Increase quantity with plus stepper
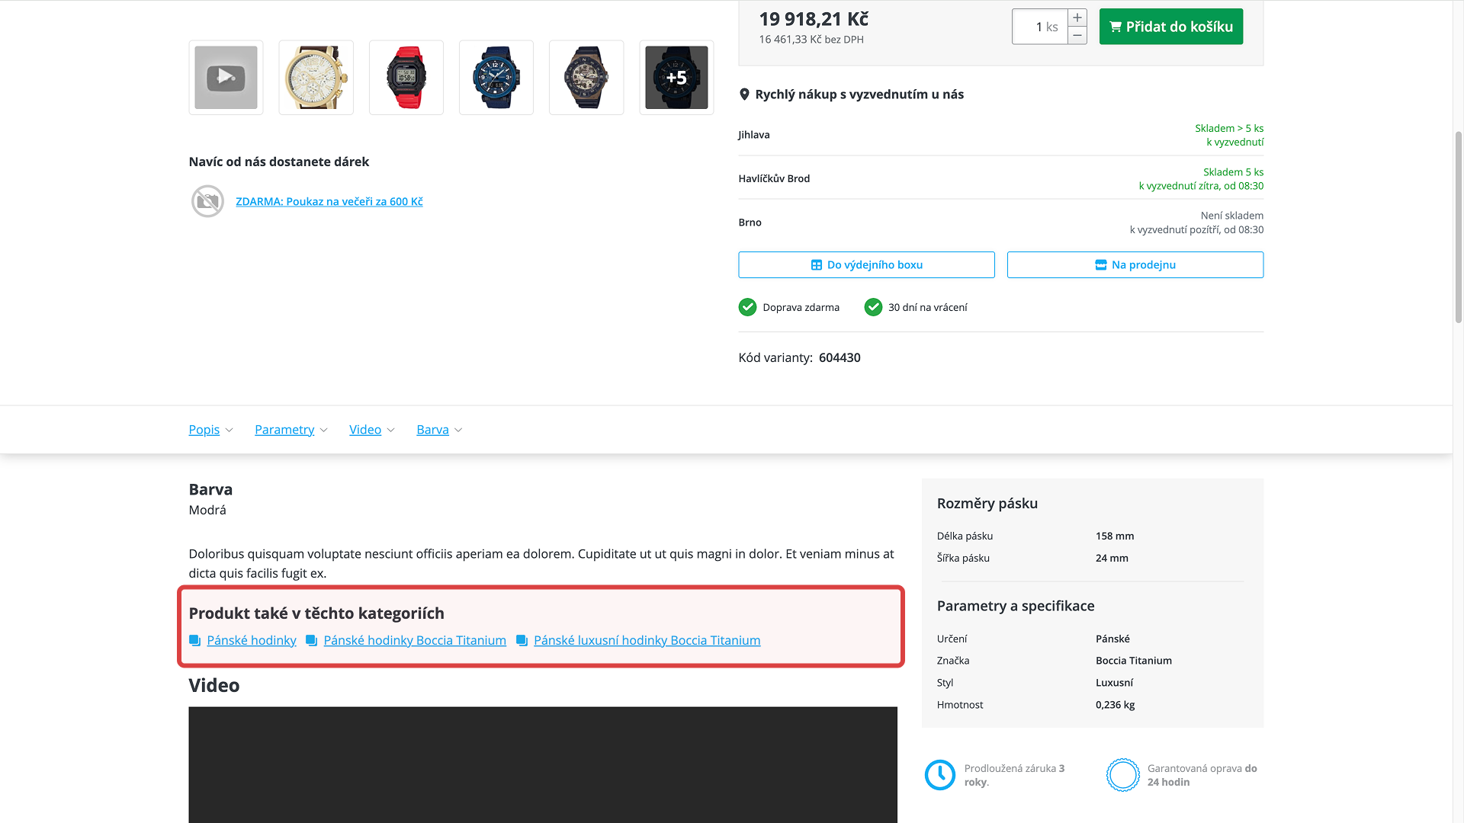 pos(1077,18)
